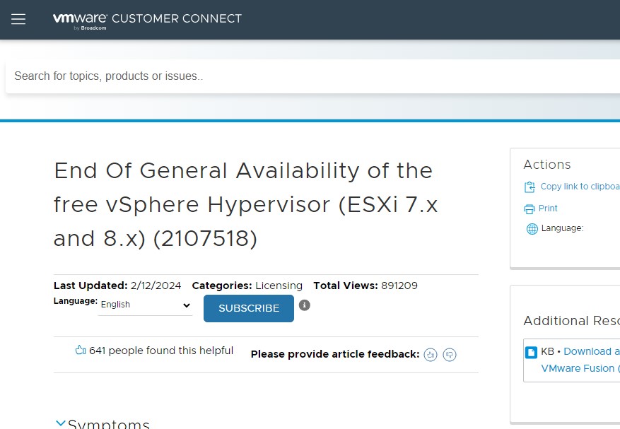Select the Actions panel heading
Screen dimensions: 620x429
pos(547,165)
